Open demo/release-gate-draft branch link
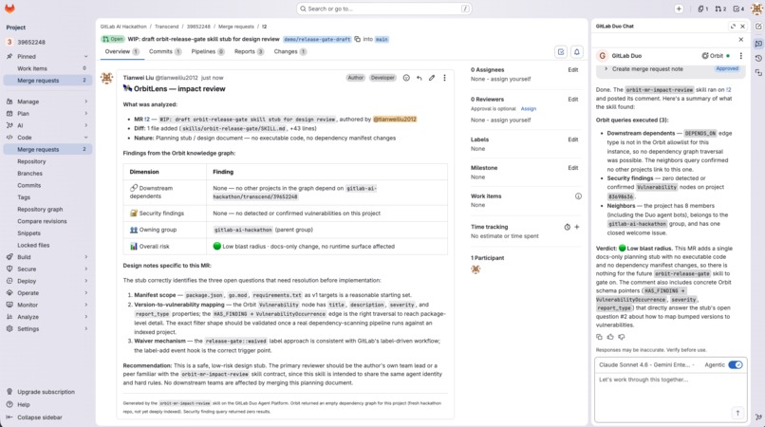The image size is (765, 427). coord(317,39)
